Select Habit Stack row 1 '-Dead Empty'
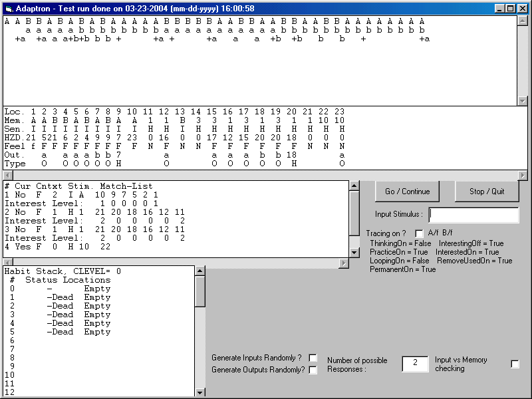This screenshot has height=399, width=532. 61,297
